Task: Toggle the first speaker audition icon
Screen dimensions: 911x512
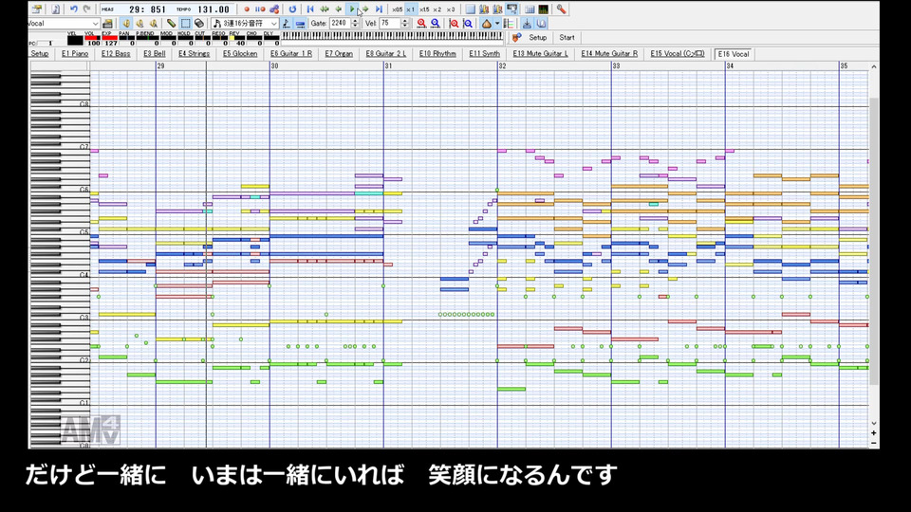Action: [126, 23]
